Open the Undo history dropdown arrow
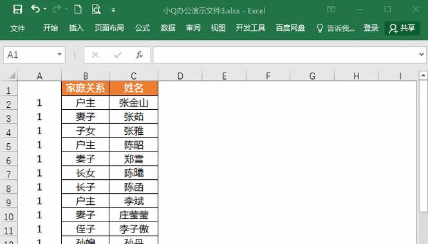Image resolution: width=428 pixels, height=244 pixels. [x=45, y=9]
